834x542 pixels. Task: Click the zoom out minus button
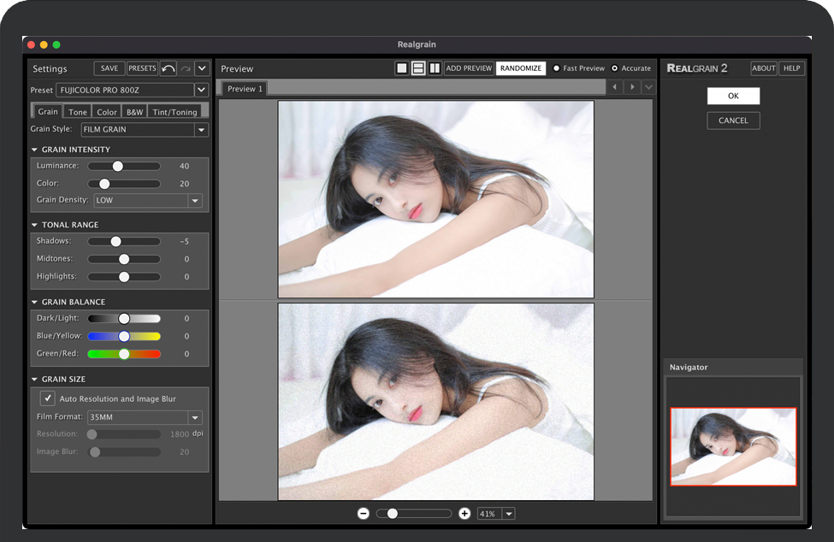pos(364,513)
